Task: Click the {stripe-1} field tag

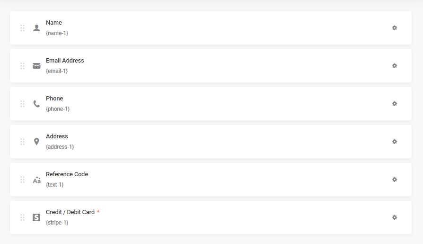Action: (x=57, y=223)
